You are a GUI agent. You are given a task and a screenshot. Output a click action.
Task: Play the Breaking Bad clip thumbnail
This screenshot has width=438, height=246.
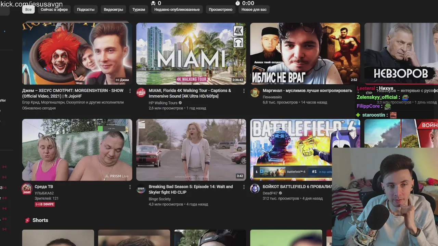tap(191, 150)
